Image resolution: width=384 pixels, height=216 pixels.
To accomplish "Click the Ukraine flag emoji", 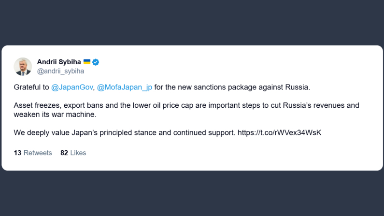I will (x=86, y=62).
